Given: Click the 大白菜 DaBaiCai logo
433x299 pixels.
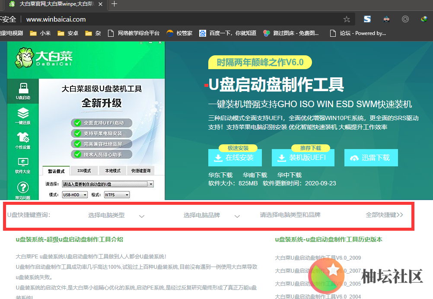Looking at the screenshot, I should (x=44, y=58).
